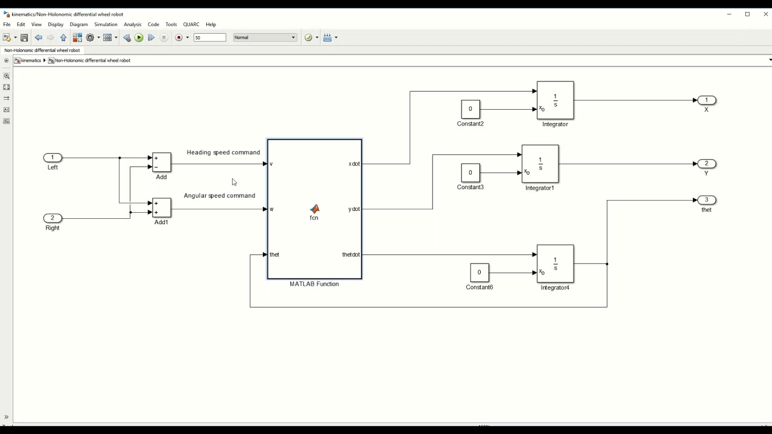
Task: Expand the Model Advisor dropdown arrow
Action: click(317, 37)
